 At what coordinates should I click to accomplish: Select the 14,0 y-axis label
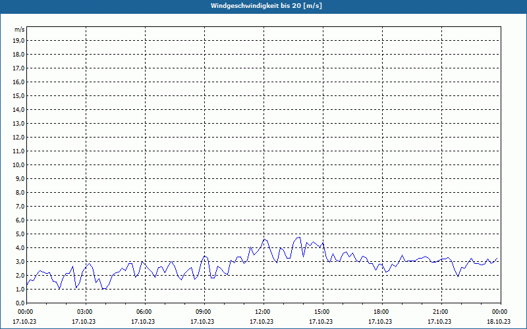(18, 109)
